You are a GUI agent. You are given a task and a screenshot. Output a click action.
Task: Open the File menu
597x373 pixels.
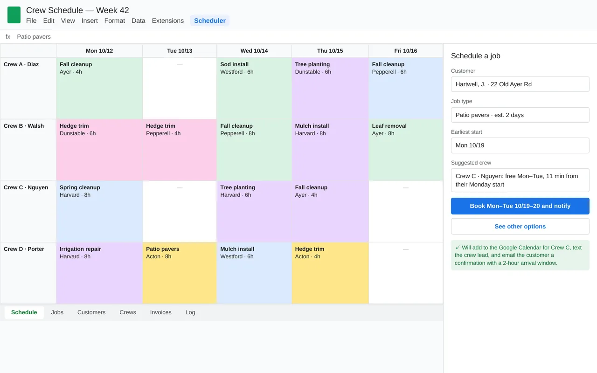coord(31,21)
